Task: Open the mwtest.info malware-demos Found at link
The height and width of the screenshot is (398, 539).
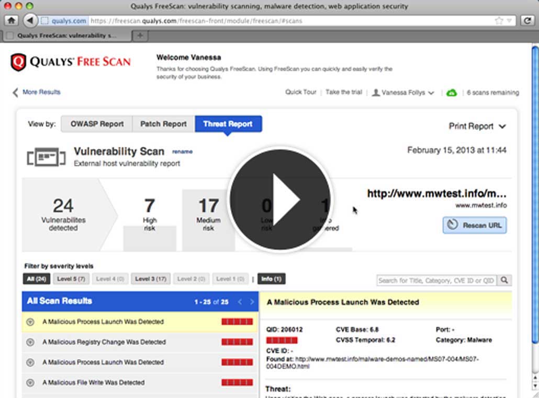Action: coord(372,362)
